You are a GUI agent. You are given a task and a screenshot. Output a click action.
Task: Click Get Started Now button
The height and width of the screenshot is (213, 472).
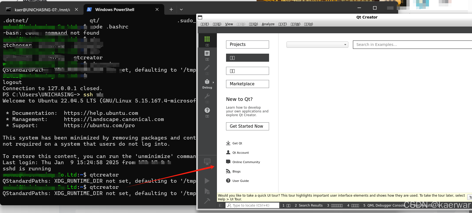click(x=248, y=126)
